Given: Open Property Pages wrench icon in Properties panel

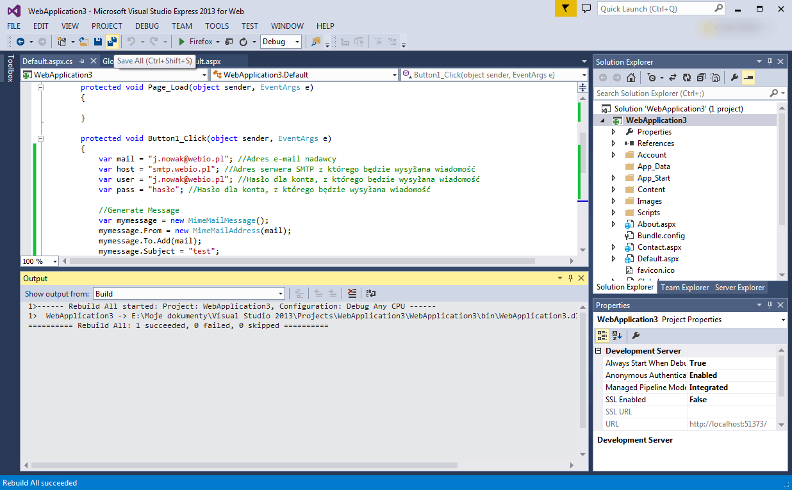Looking at the screenshot, I should pyautogui.click(x=636, y=335).
